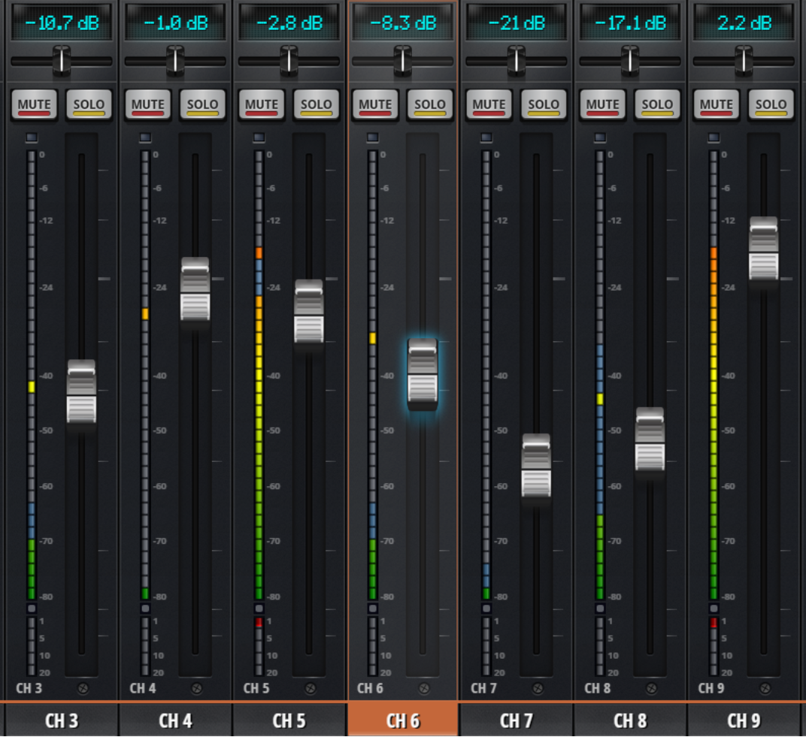
Task: Solo channel CH 5
Action: [x=316, y=104]
